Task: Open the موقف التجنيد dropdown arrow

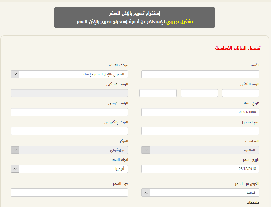Action: (x=15, y=74)
